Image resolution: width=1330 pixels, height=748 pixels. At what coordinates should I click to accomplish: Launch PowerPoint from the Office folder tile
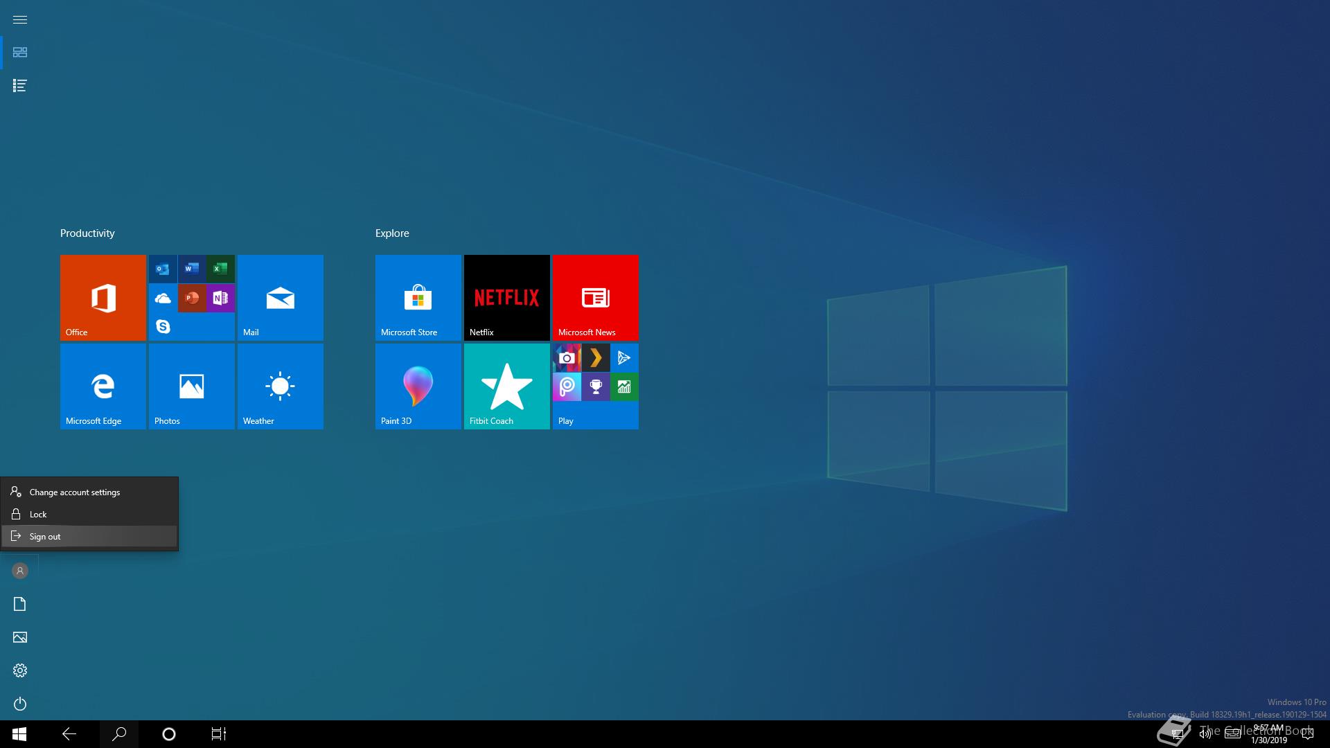[192, 298]
